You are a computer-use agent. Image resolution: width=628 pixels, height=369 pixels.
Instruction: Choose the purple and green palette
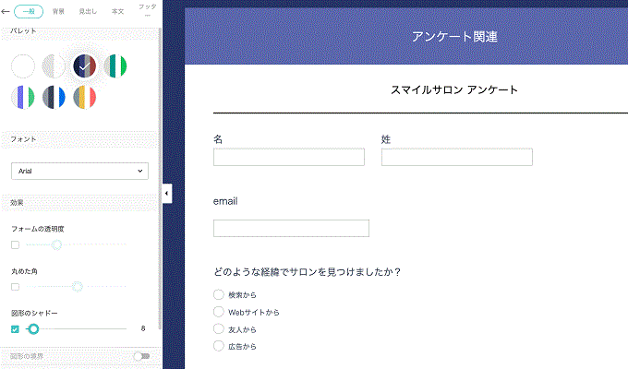tap(24, 97)
